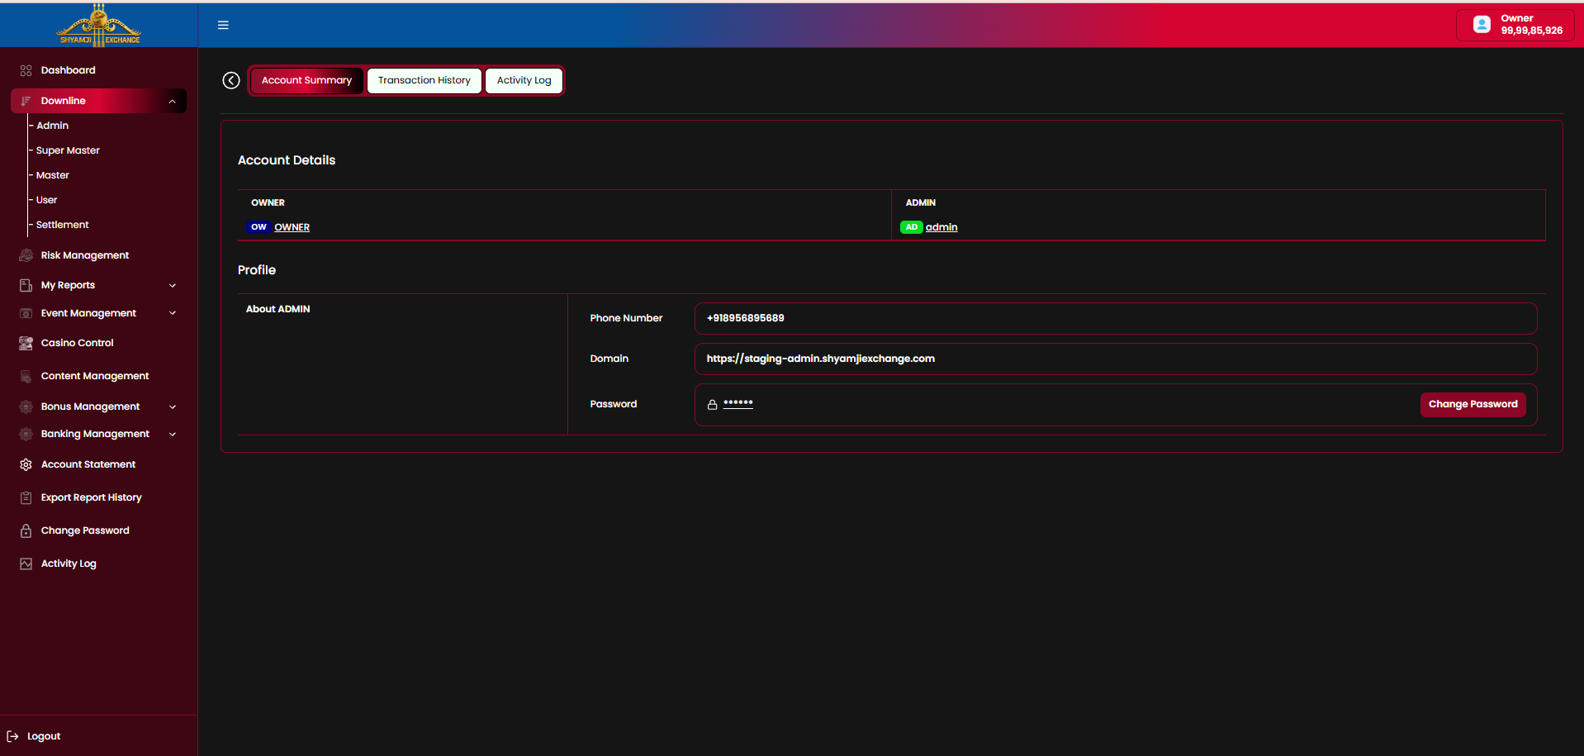Click the Activity Log chart icon in sidebar

click(x=26, y=563)
